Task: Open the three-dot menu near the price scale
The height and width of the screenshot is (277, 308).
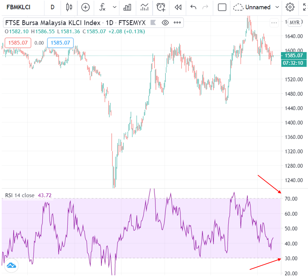Action: (x=274, y=23)
